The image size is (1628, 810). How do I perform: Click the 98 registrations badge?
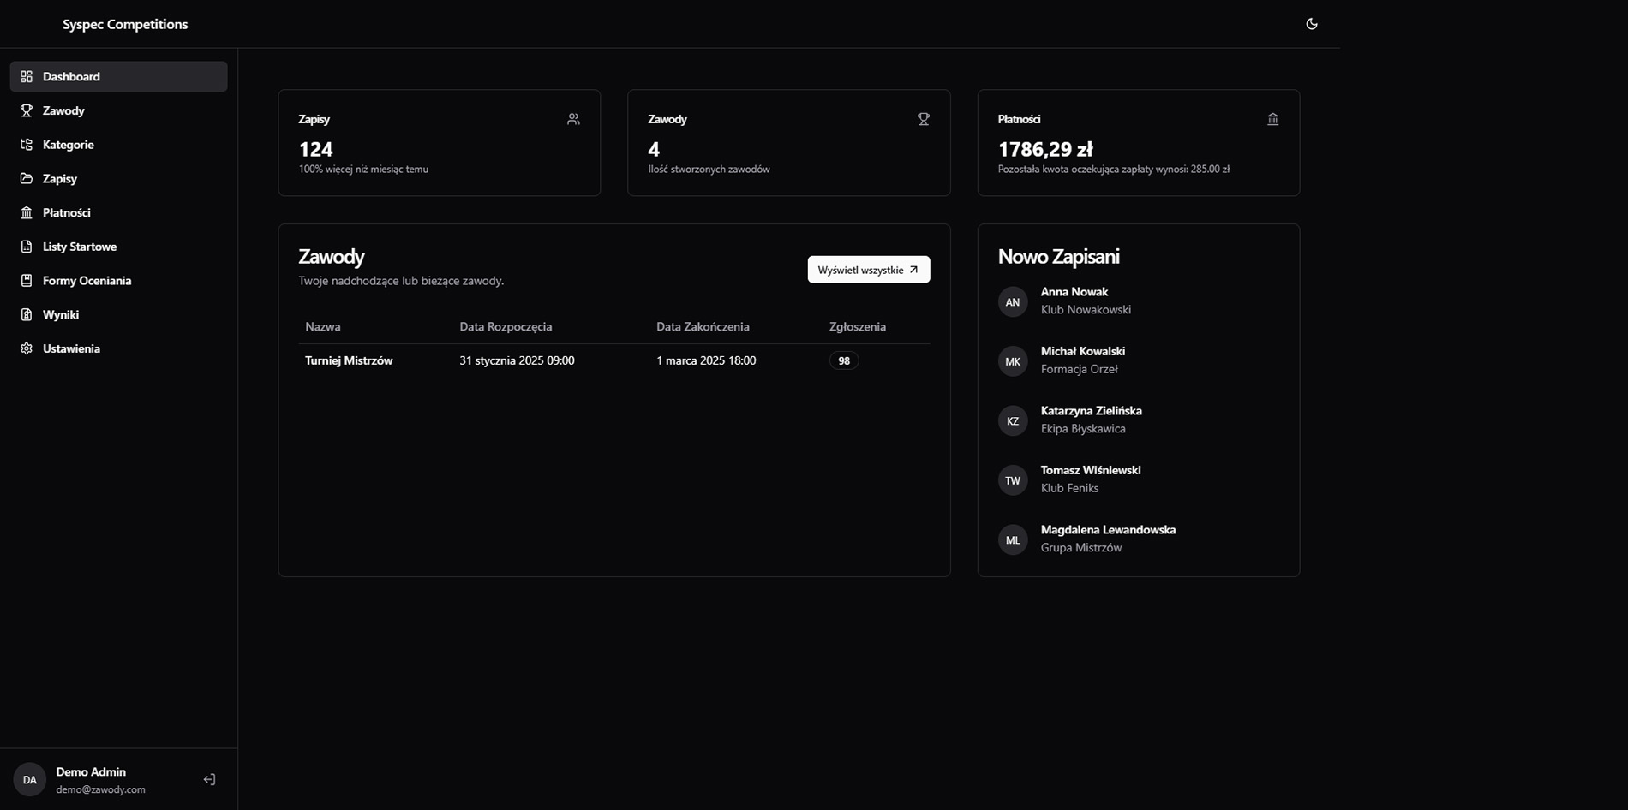coord(843,360)
